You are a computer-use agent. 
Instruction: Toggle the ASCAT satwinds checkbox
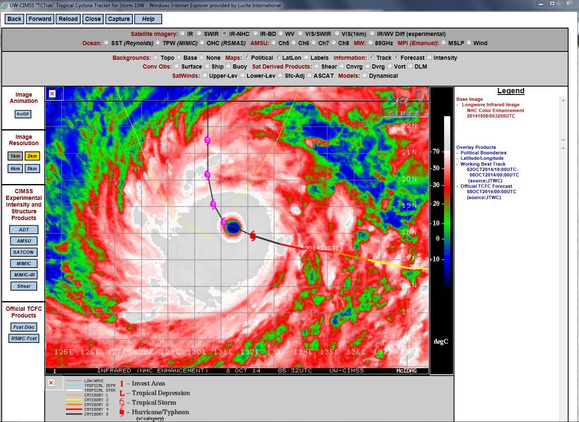(309, 75)
